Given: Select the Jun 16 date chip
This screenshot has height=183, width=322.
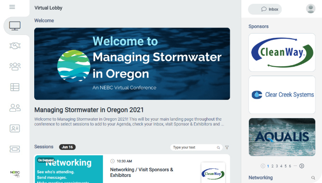Looking at the screenshot, I should 67,147.
